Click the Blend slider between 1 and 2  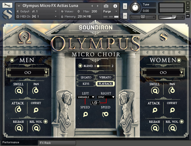point(104,66)
